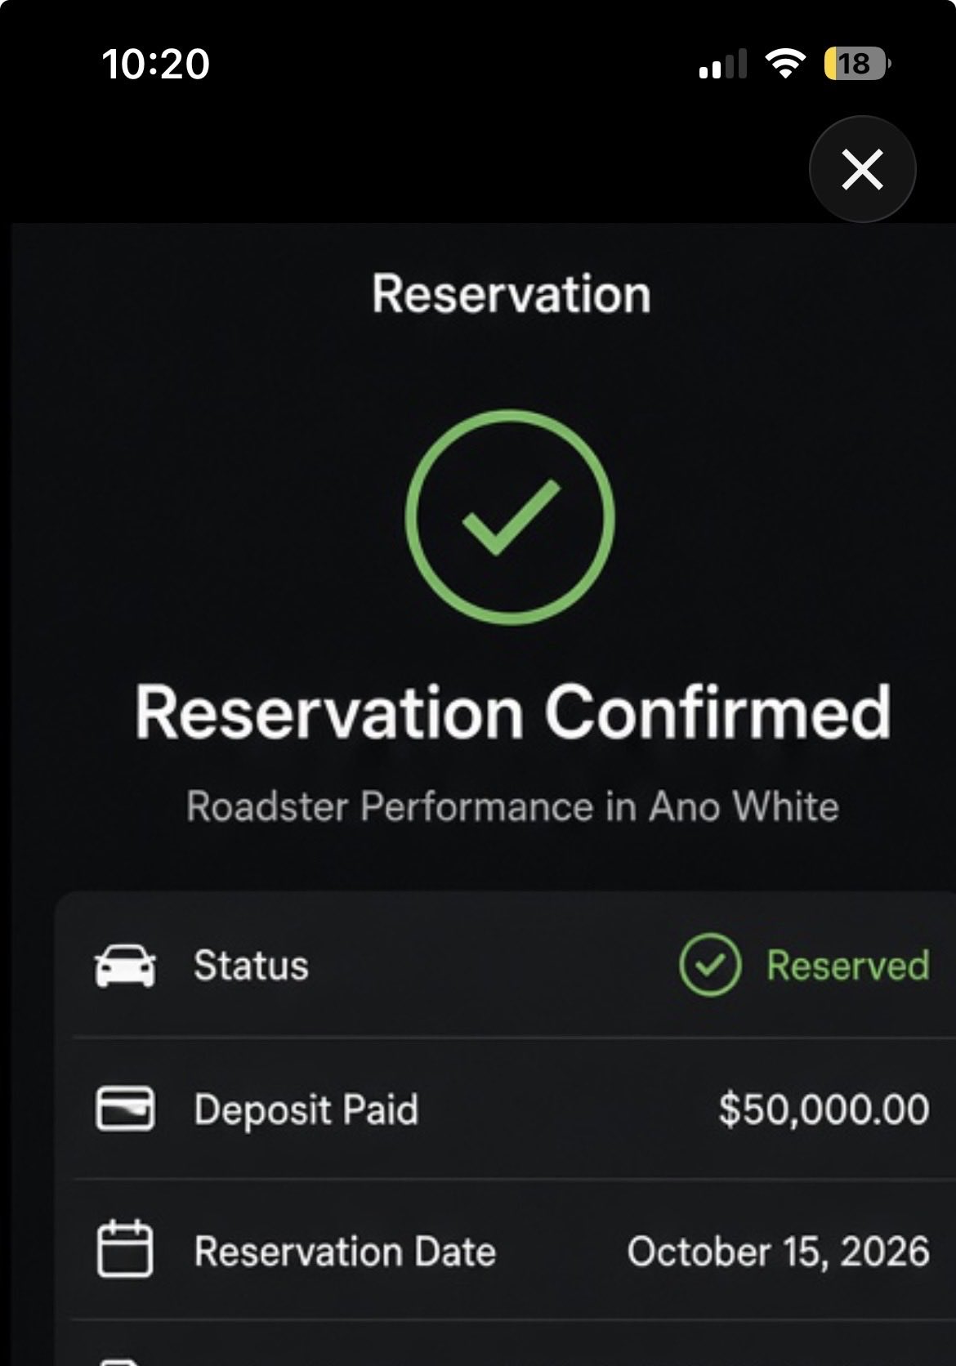Tap the small green Reserved check icon

coord(710,965)
